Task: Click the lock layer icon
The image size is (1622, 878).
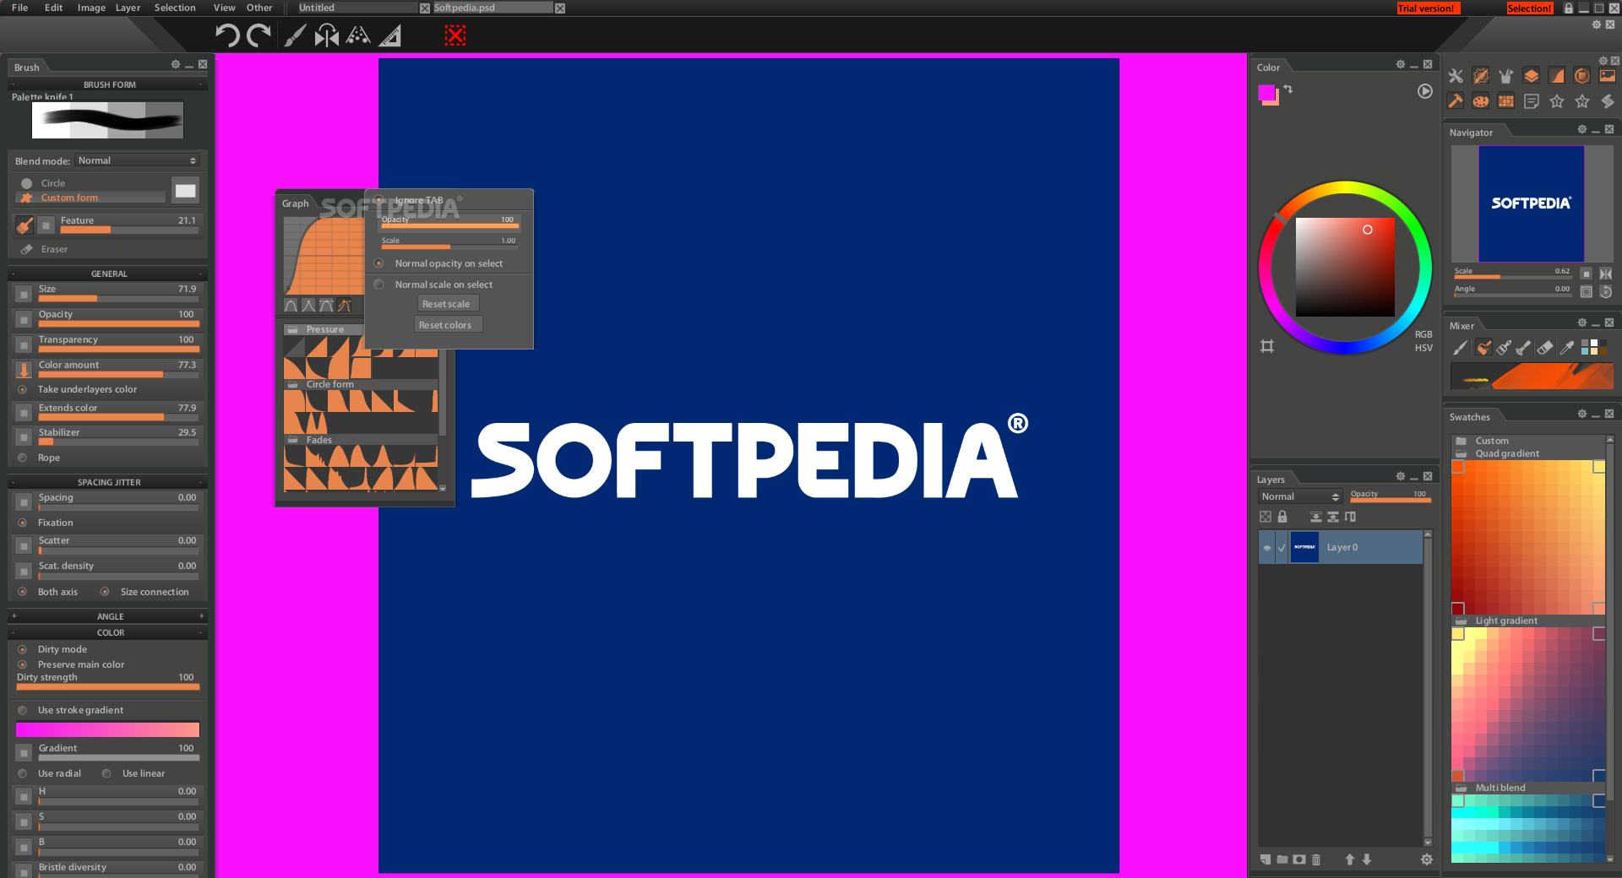Action: click(x=1282, y=517)
